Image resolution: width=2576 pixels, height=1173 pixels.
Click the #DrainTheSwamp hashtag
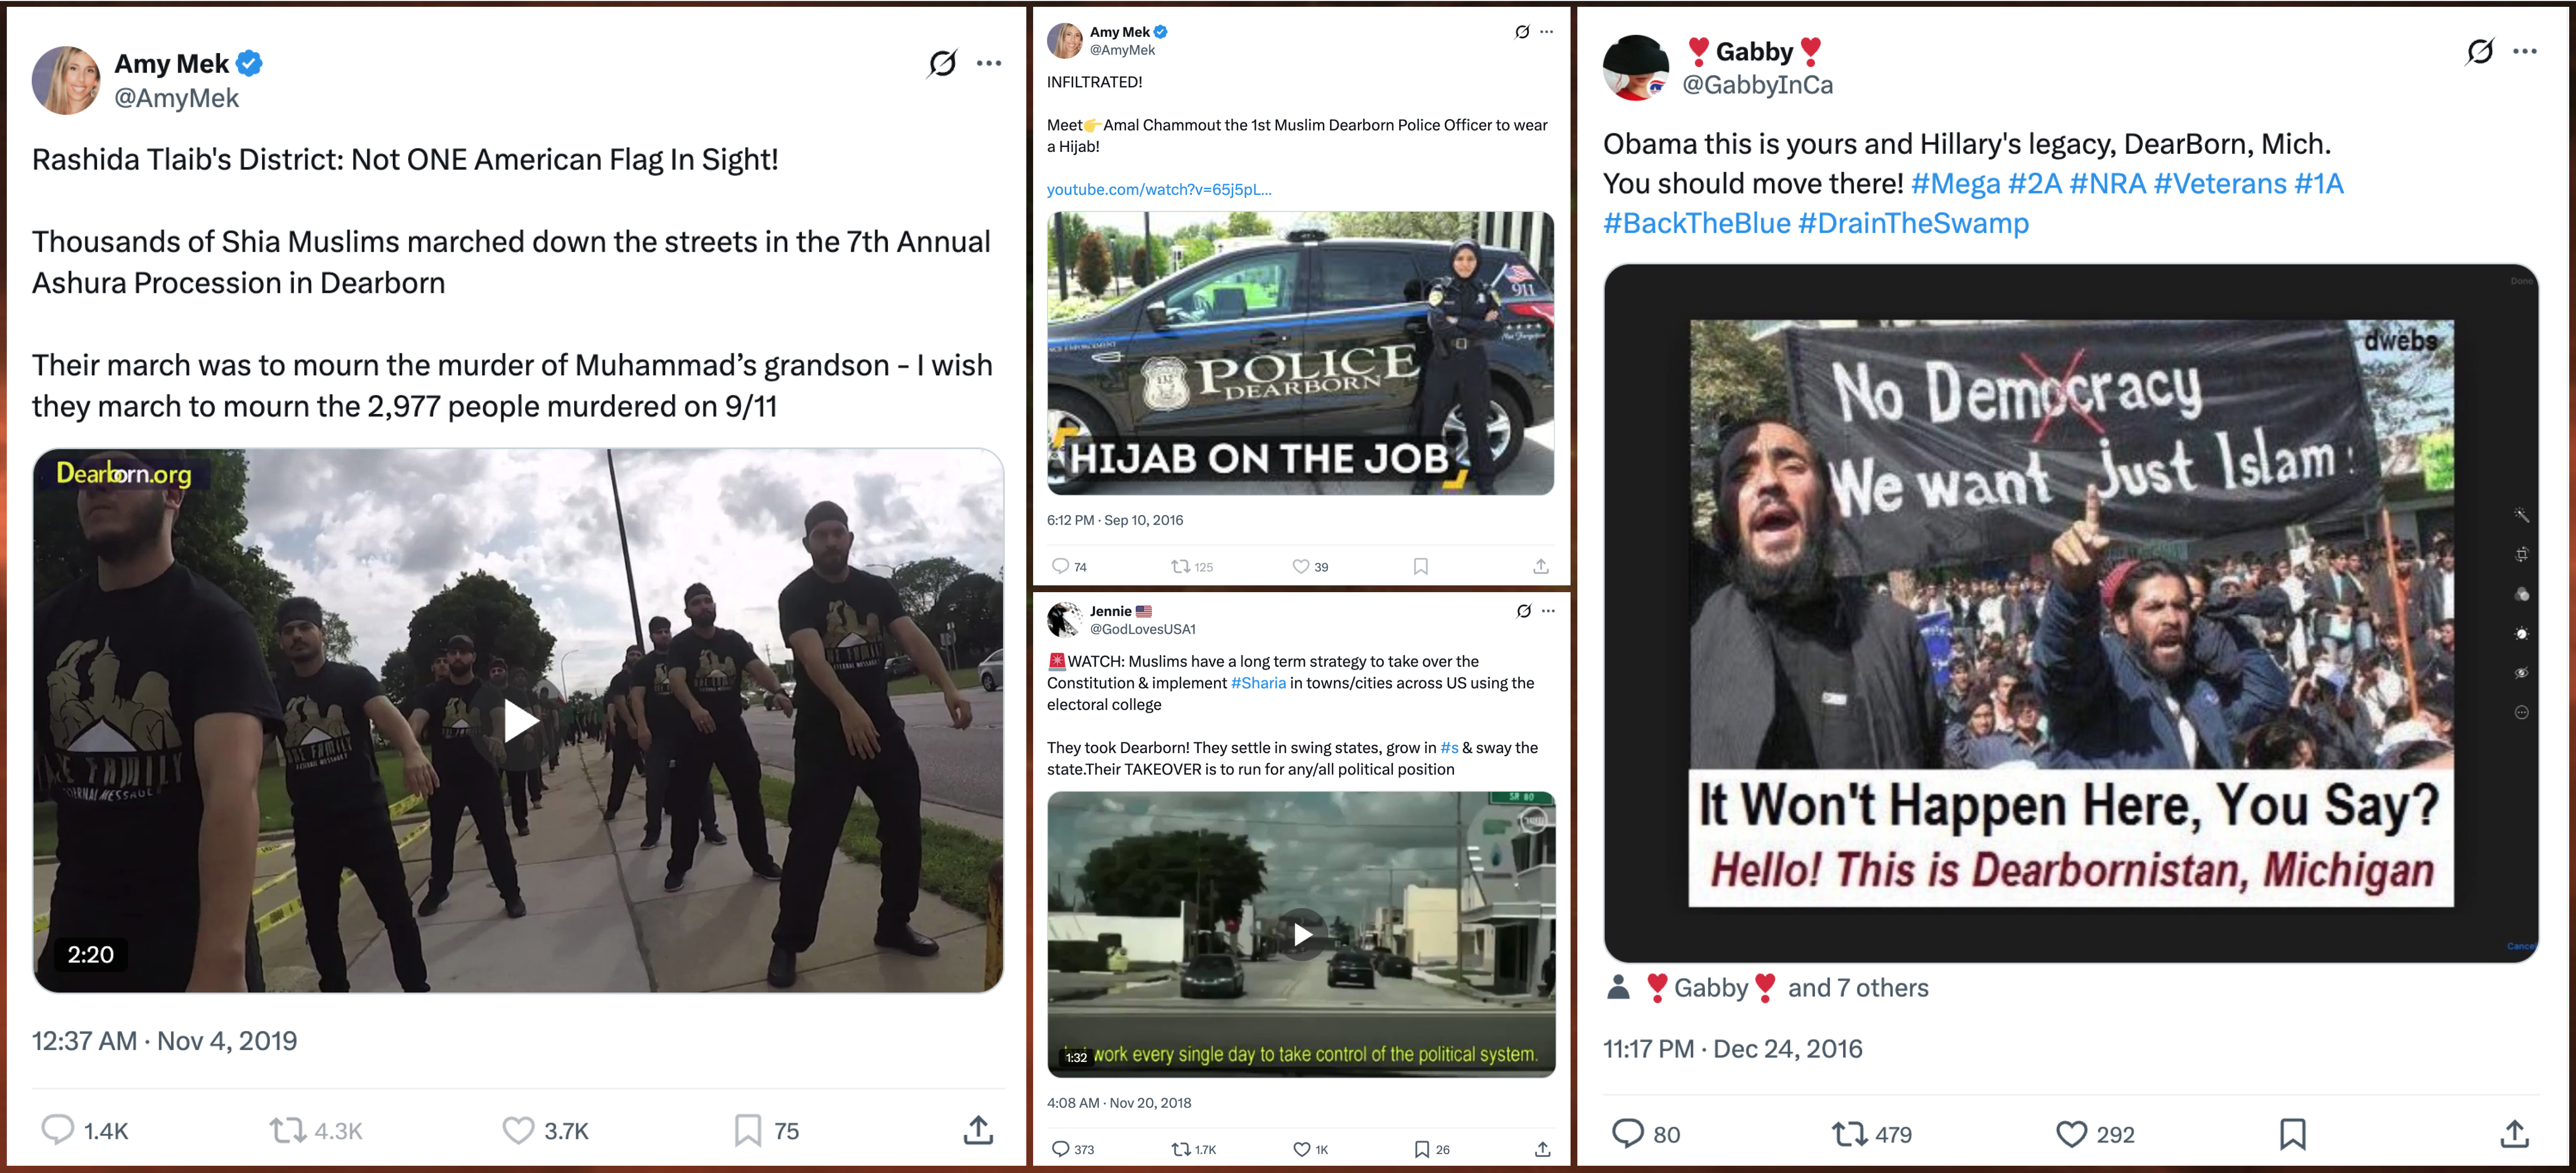pyautogui.click(x=1913, y=223)
